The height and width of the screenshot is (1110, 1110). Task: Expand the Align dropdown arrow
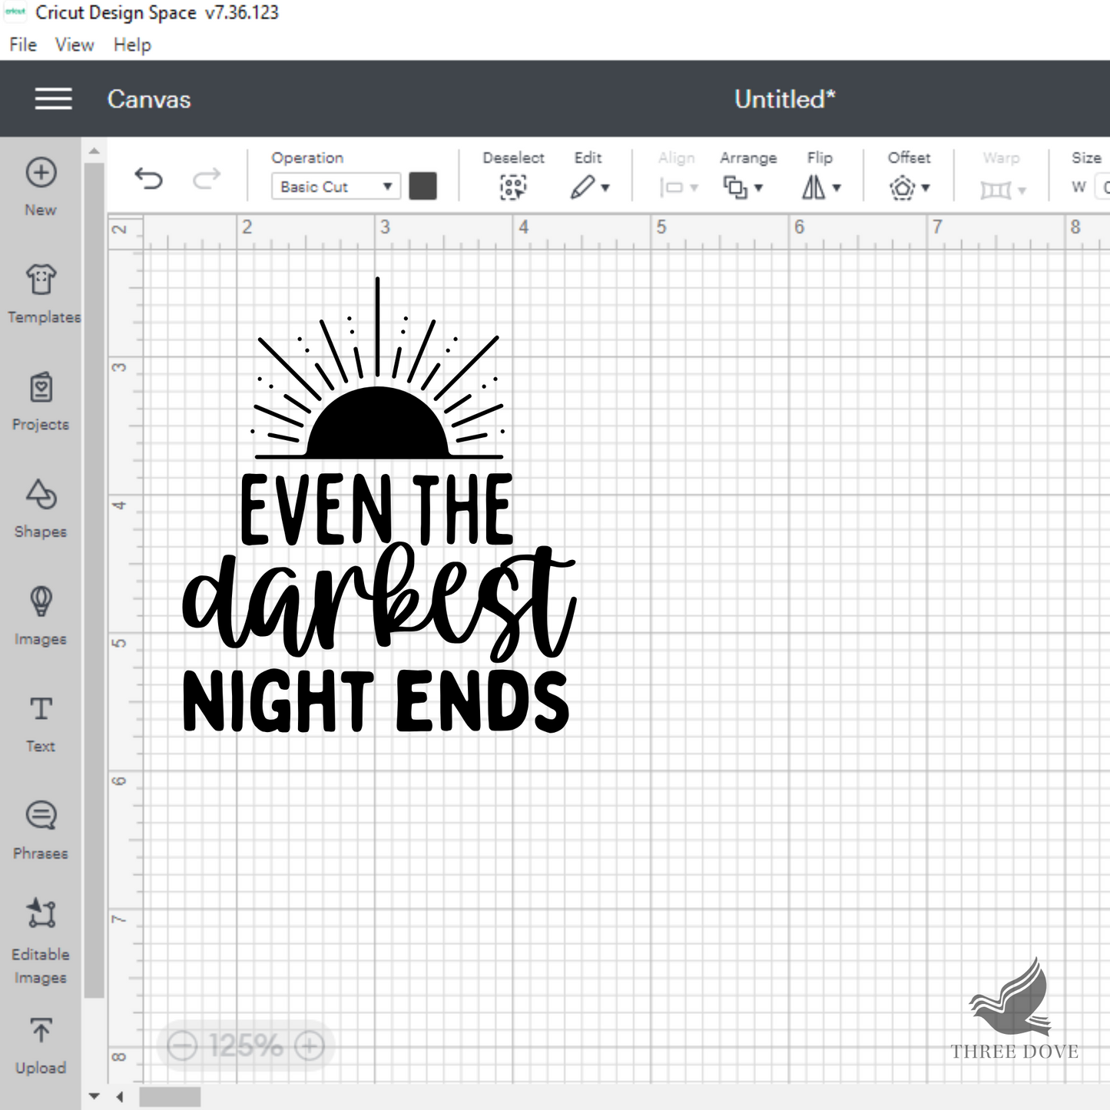tap(694, 188)
